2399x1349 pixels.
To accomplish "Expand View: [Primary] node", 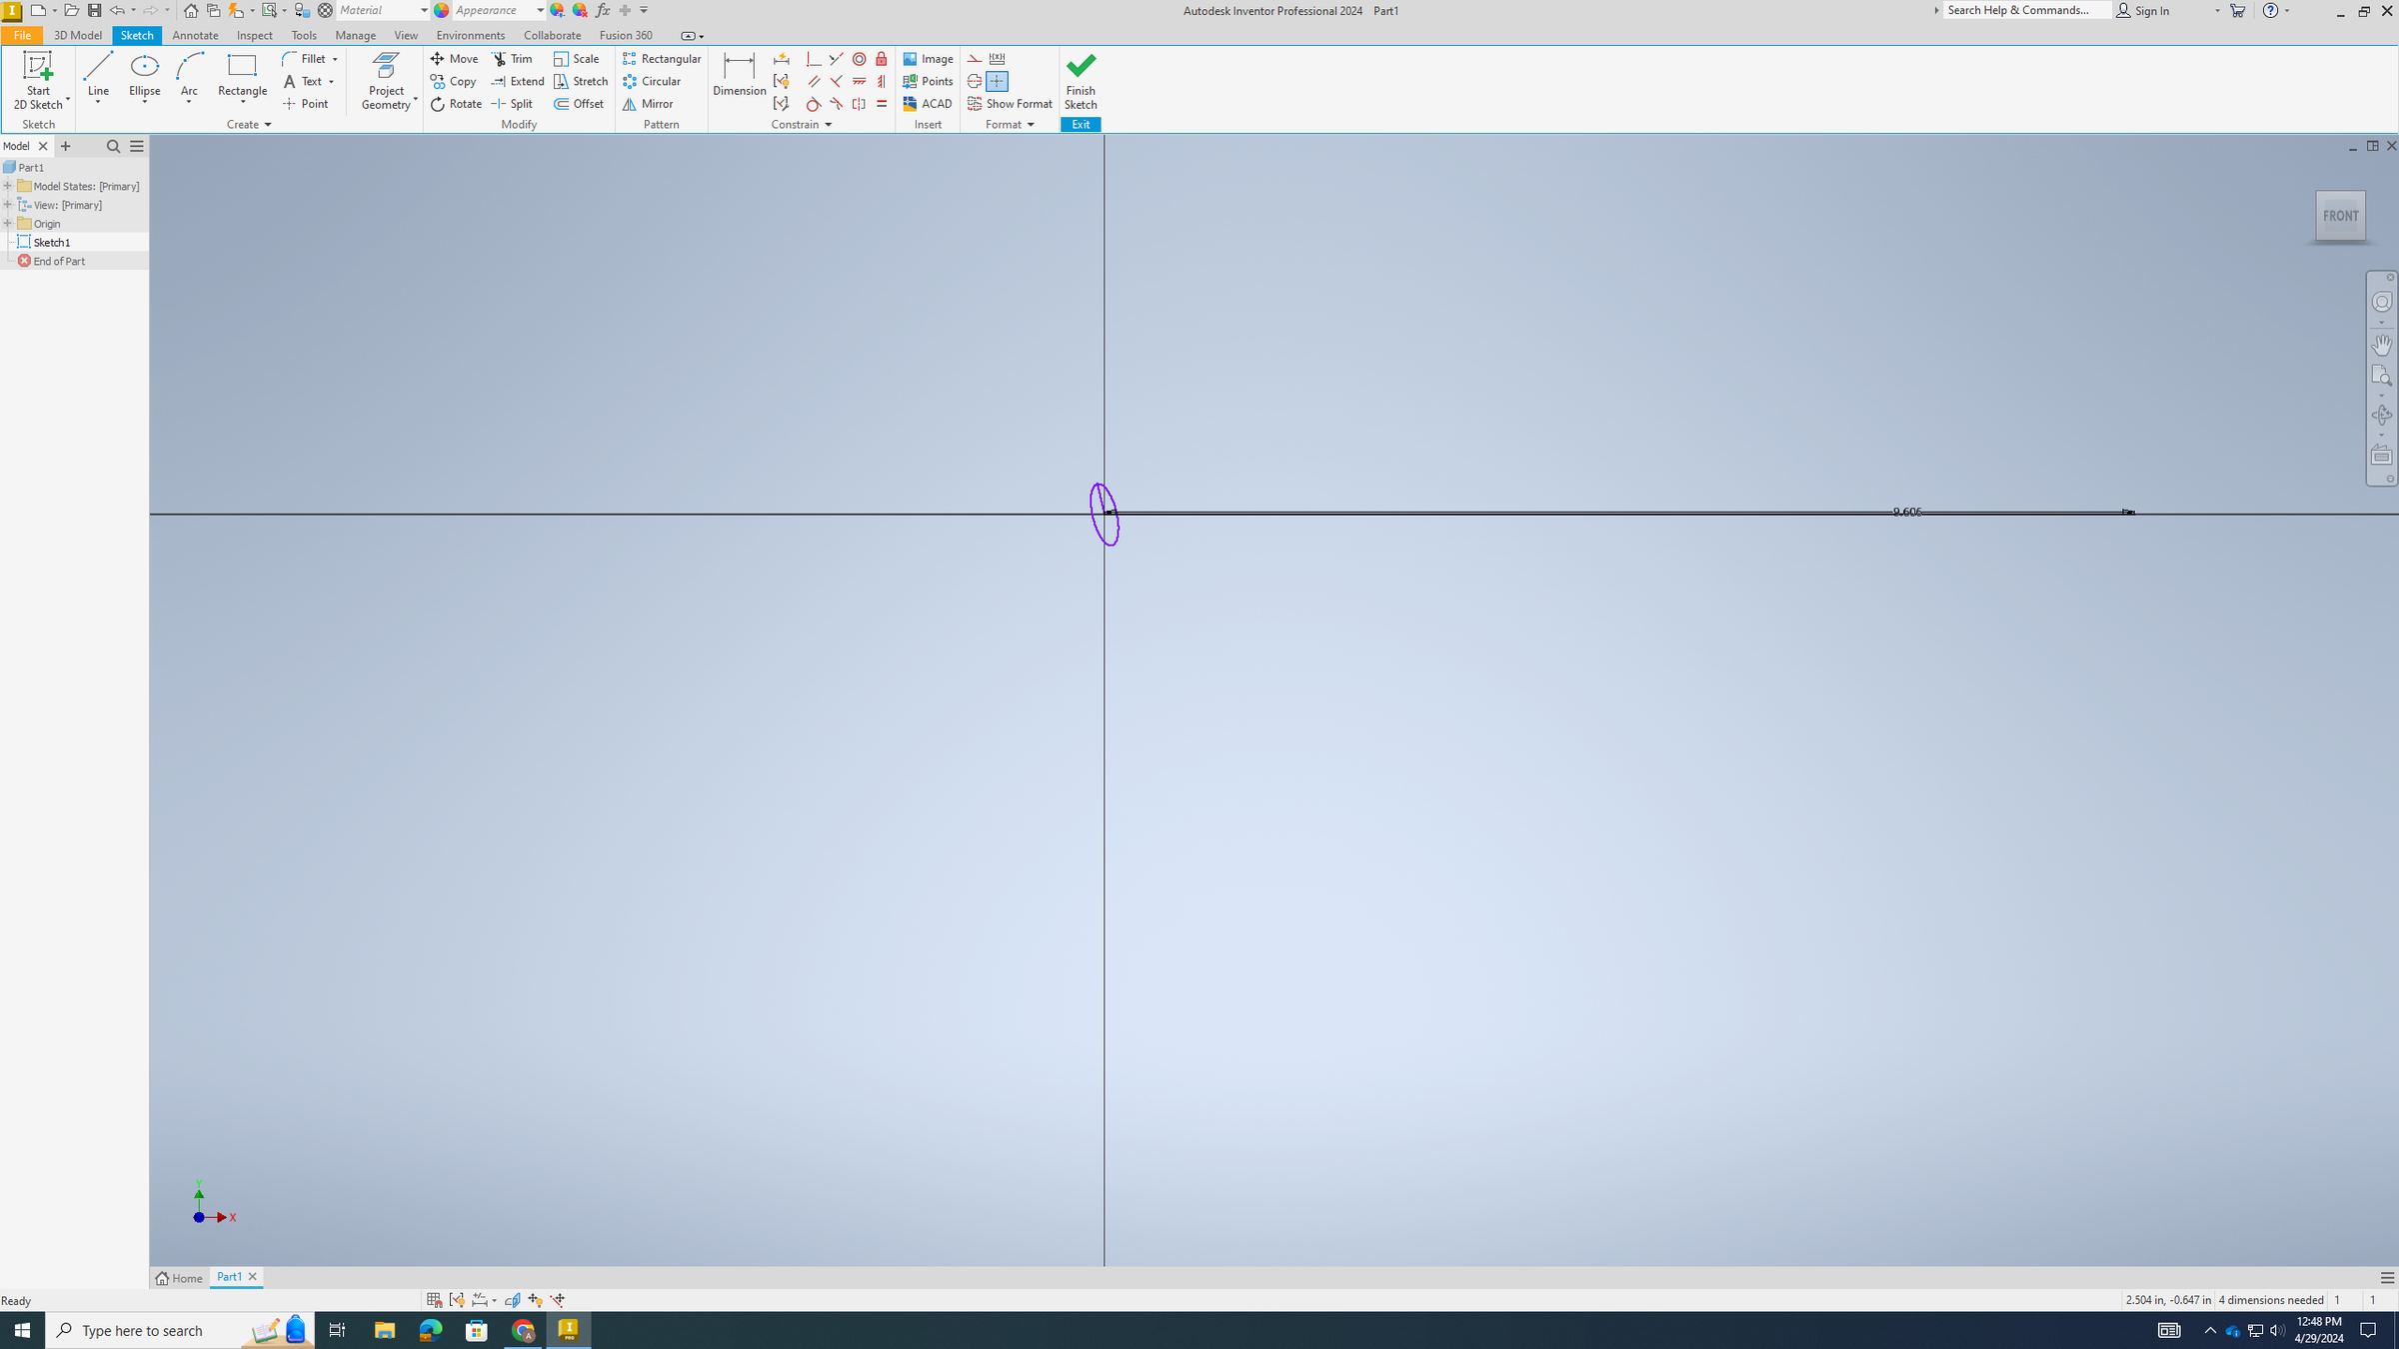I will coord(8,205).
